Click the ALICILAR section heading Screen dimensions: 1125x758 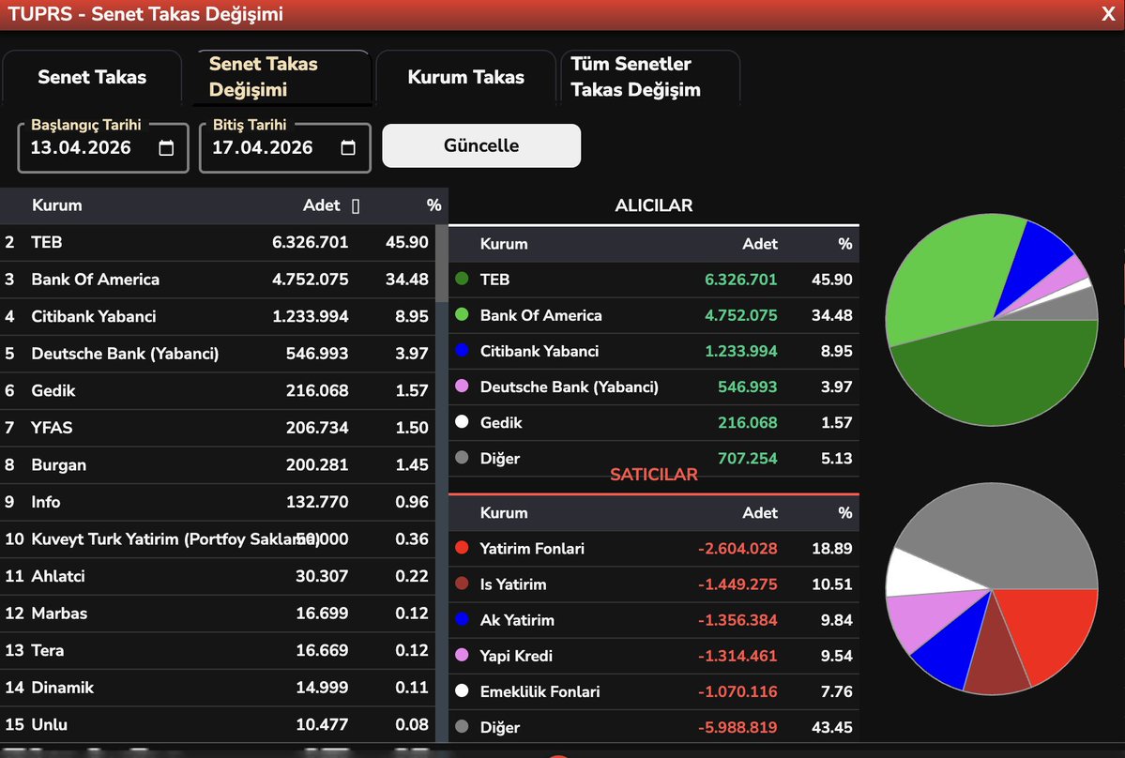click(654, 205)
